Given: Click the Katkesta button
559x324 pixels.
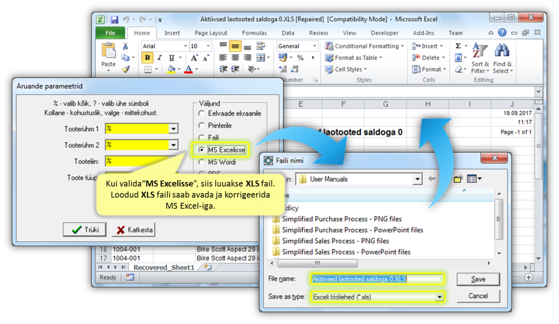Looking at the screenshot, I should click(x=134, y=230).
